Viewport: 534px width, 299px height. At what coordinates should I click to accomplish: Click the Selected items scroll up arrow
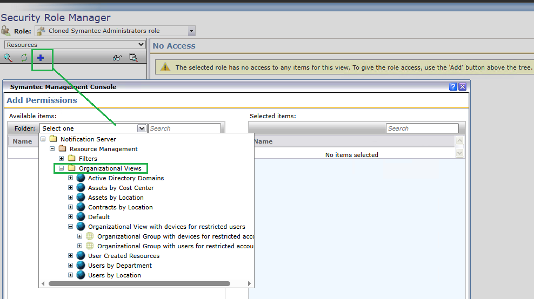coord(460,140)
